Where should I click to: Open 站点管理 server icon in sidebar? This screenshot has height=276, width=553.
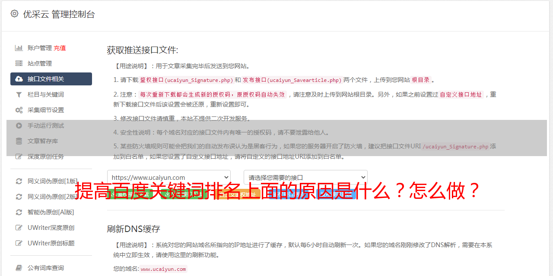click(19, 63)
